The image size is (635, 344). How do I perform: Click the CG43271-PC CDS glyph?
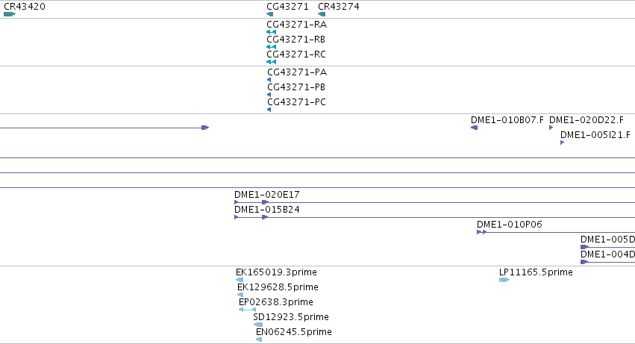tap(269, 110)
